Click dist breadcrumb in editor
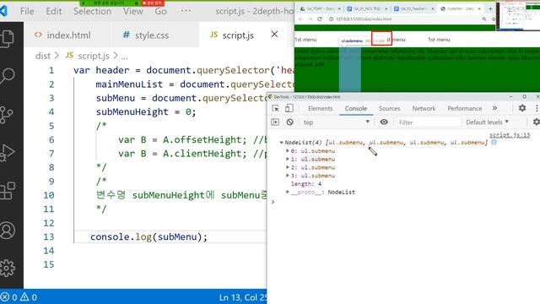This screenshot has height=304, width=540. [43, 56]
